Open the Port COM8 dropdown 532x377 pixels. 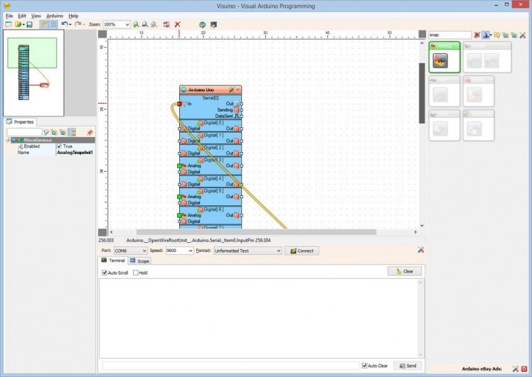point(144,251)
